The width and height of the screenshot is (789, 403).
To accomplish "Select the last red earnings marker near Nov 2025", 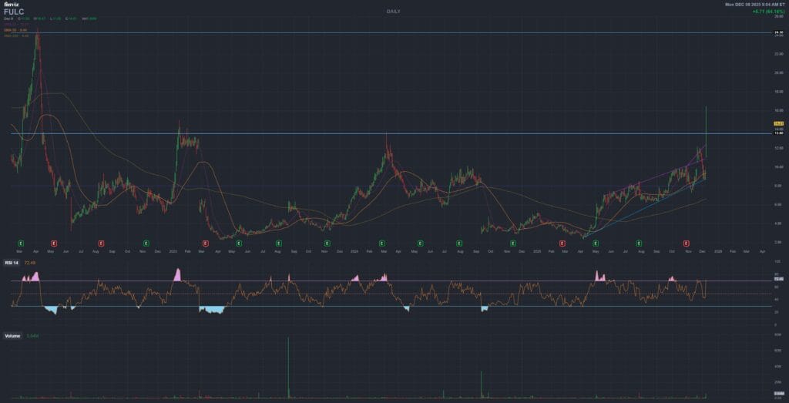I will (686, 243).
